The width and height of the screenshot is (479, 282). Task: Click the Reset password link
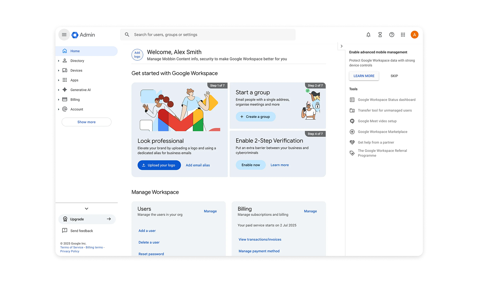click(151, 254)
